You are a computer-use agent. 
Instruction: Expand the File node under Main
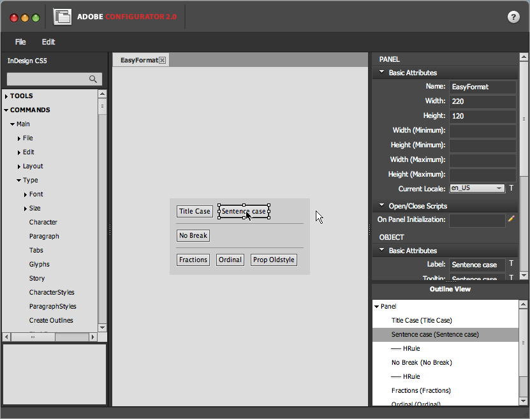coord(19,138)
